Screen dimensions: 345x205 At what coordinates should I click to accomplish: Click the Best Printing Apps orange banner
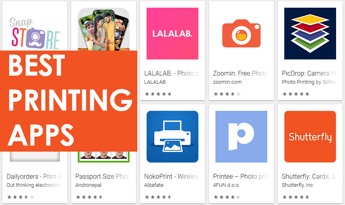(x=69, y=101)
